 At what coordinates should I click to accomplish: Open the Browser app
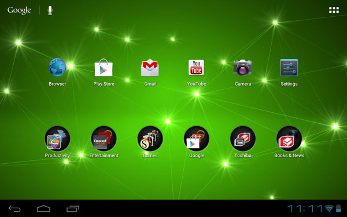tap(57, 67)
